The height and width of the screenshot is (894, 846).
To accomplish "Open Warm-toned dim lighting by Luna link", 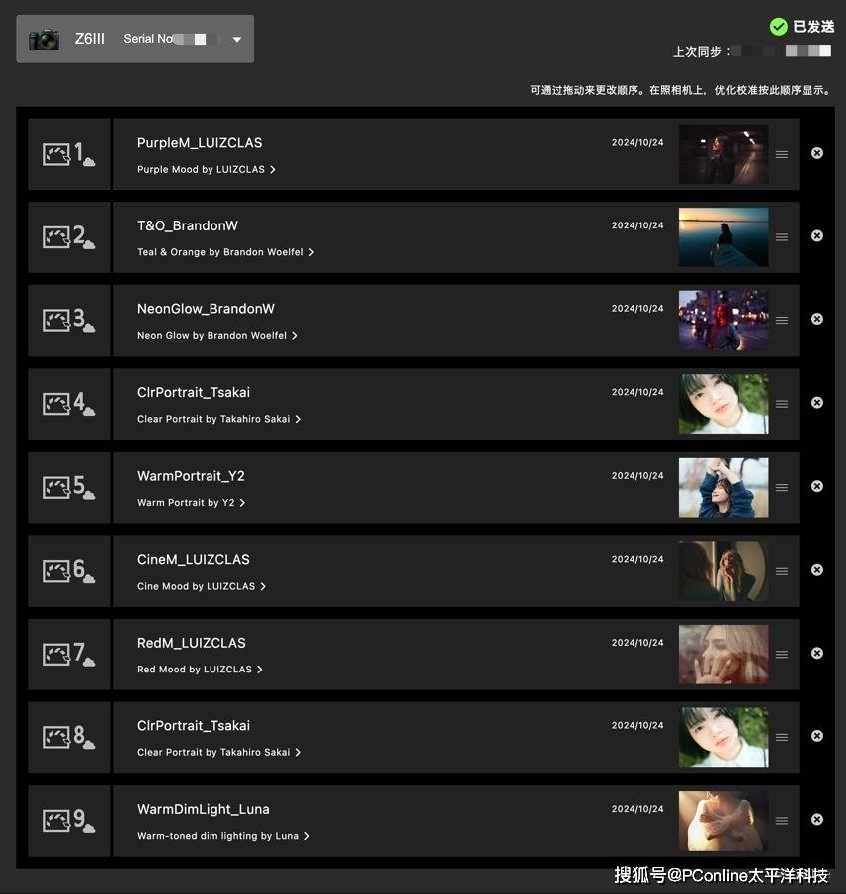I will pyautogui.click(x=222, y=836).
